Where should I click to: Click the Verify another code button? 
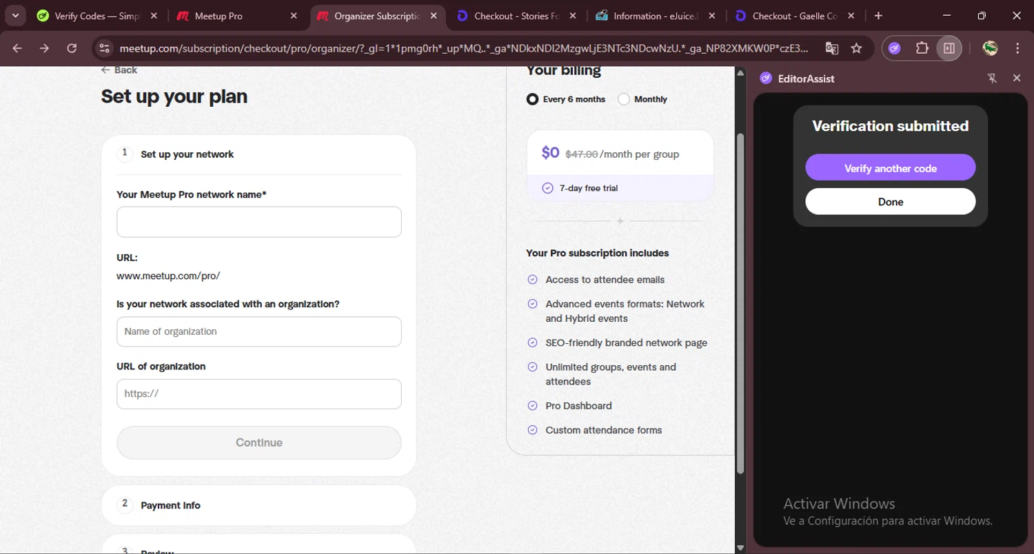[890, 168]
